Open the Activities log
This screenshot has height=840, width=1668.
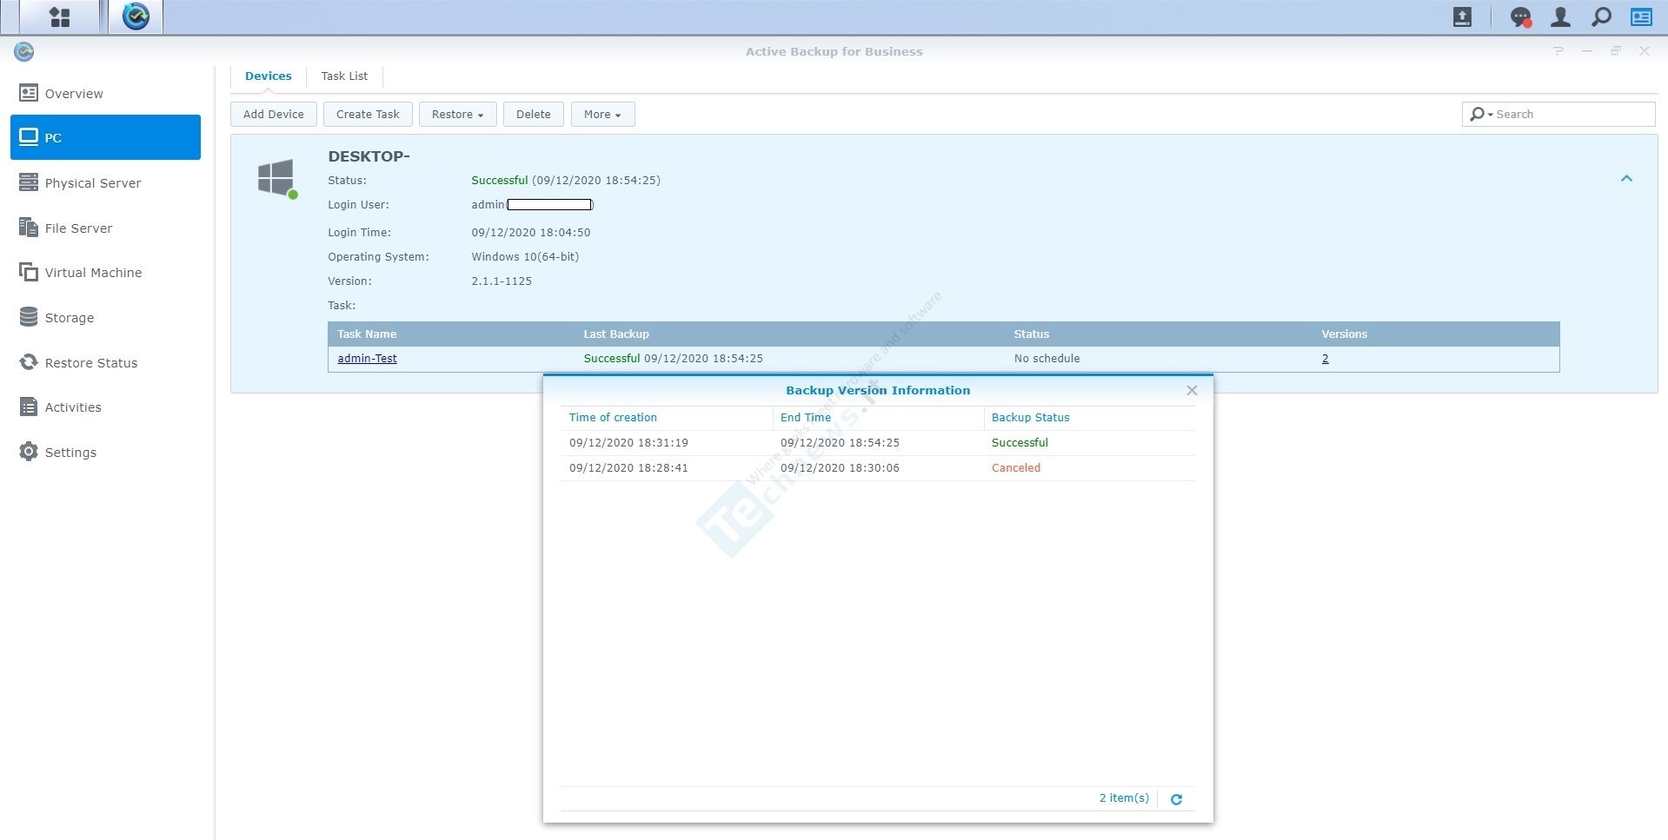105,407
